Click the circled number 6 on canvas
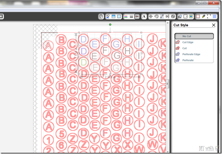 click(x=61, y=145)
